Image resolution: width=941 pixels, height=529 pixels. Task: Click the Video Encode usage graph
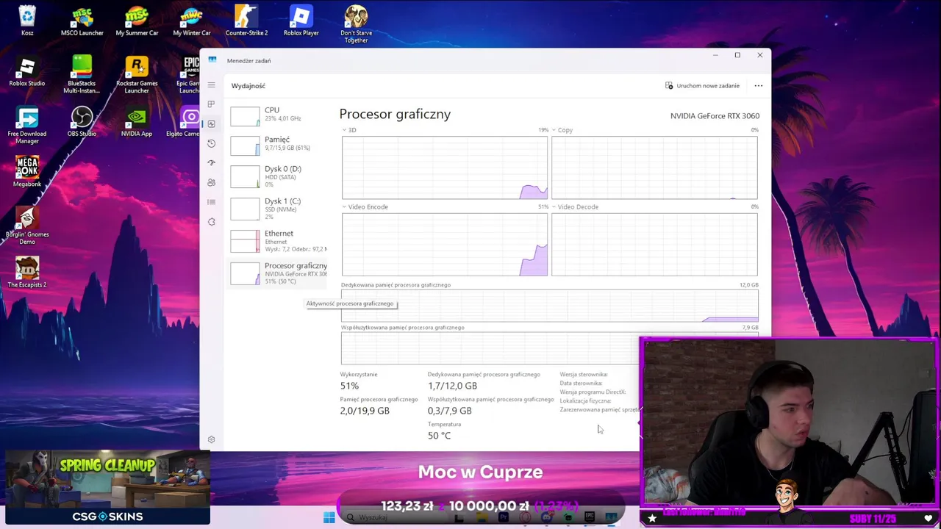[445, 245]
